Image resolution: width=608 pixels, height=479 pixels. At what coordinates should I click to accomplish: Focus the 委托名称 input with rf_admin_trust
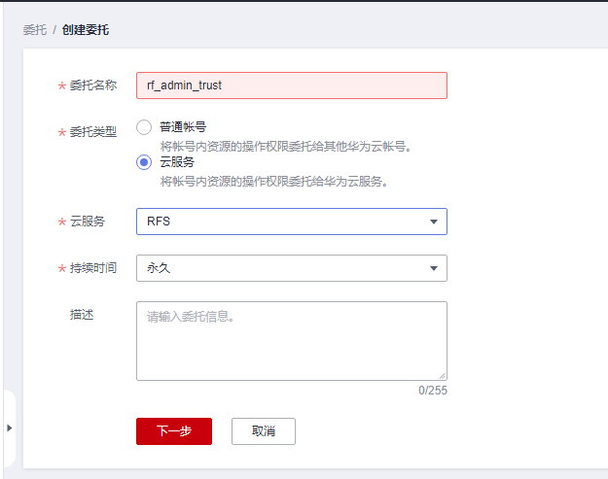(292, 86)
